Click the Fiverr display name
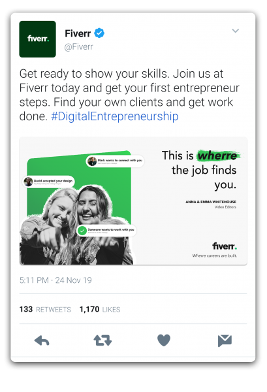Viewport: 267px width, 392px height. (78, 33)
